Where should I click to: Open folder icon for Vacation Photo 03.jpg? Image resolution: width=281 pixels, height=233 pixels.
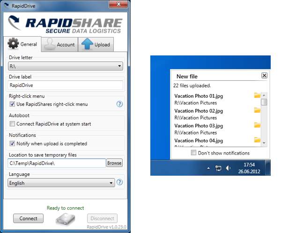tap(257, 125)
